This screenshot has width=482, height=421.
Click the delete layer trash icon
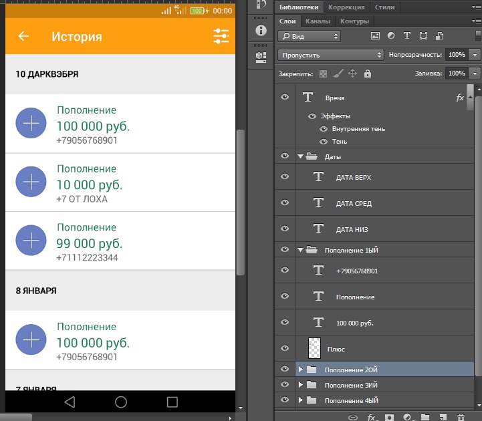point(460,417)
